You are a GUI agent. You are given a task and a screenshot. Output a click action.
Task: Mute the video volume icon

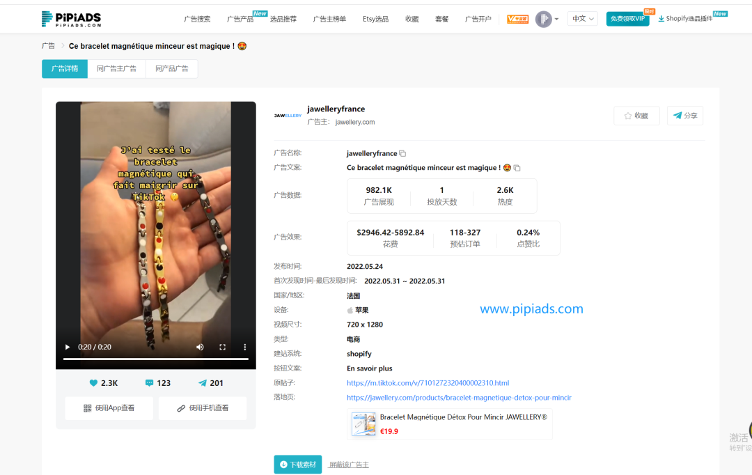[200, 347]
